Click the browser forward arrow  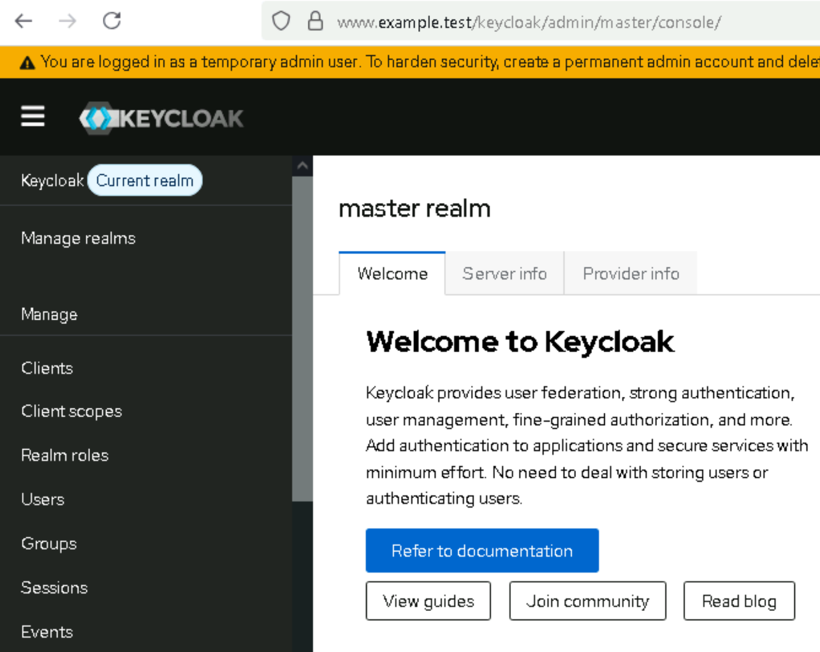pyautogui.click(x=68, y=21)
